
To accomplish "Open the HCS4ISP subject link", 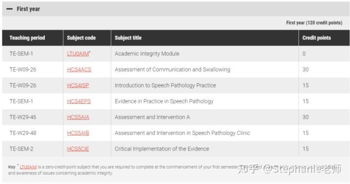I will (78, 85).
